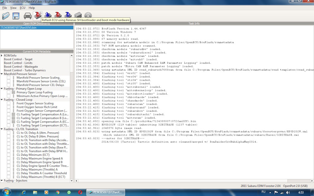Click the first blue-arrow chip toolbar icon
Viewport: 314px width, 196px height.
tap(48, 15)
